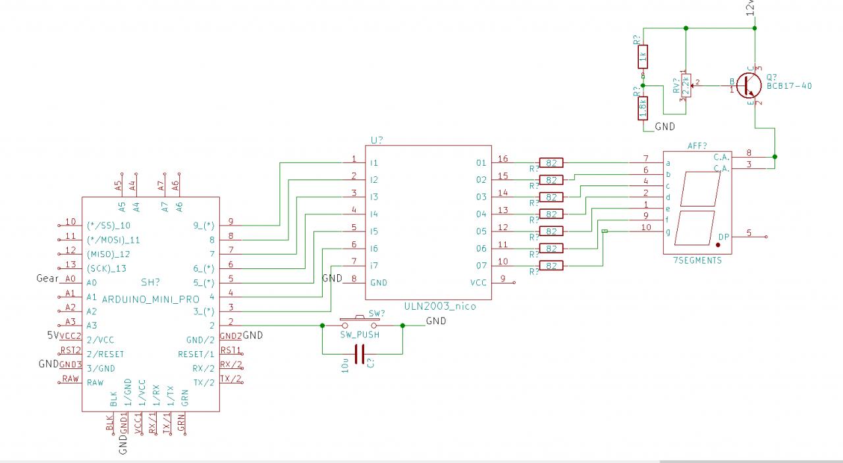This screenshot has height=463, width=843.
Task: Click the 2.2k potentiometer symbol
Action: tap(686, 85)
